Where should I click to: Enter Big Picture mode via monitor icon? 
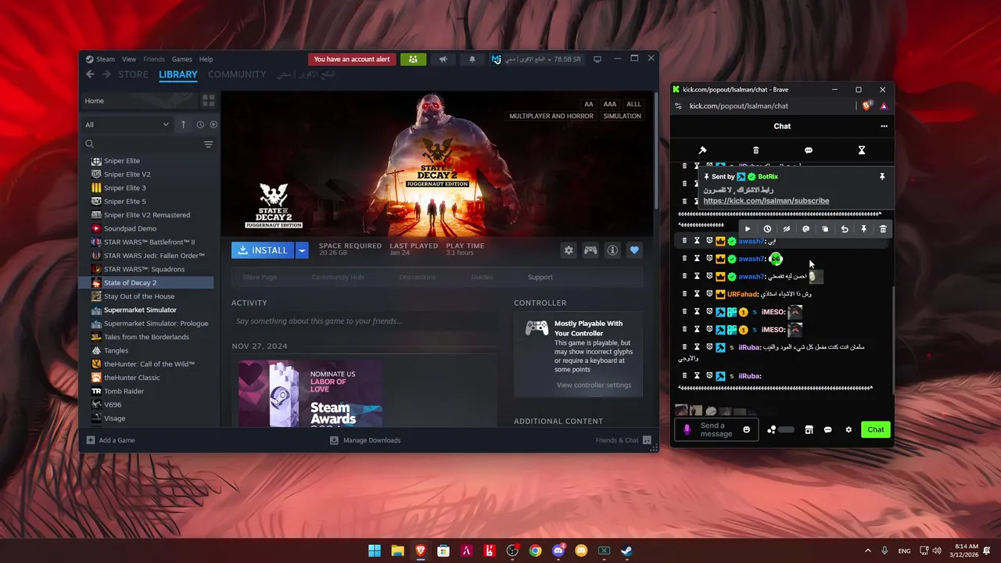click(x=597, y=59)
